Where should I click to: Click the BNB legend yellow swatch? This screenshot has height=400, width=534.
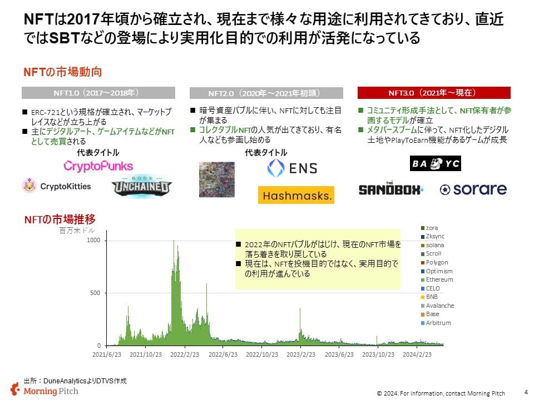423,297
